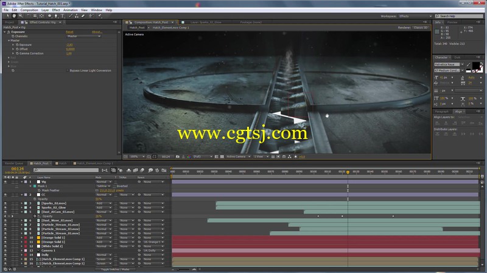Hide the Sparks_02_Glow layer
This screenshot has height=273, width=487.
(x=5, y=207)
